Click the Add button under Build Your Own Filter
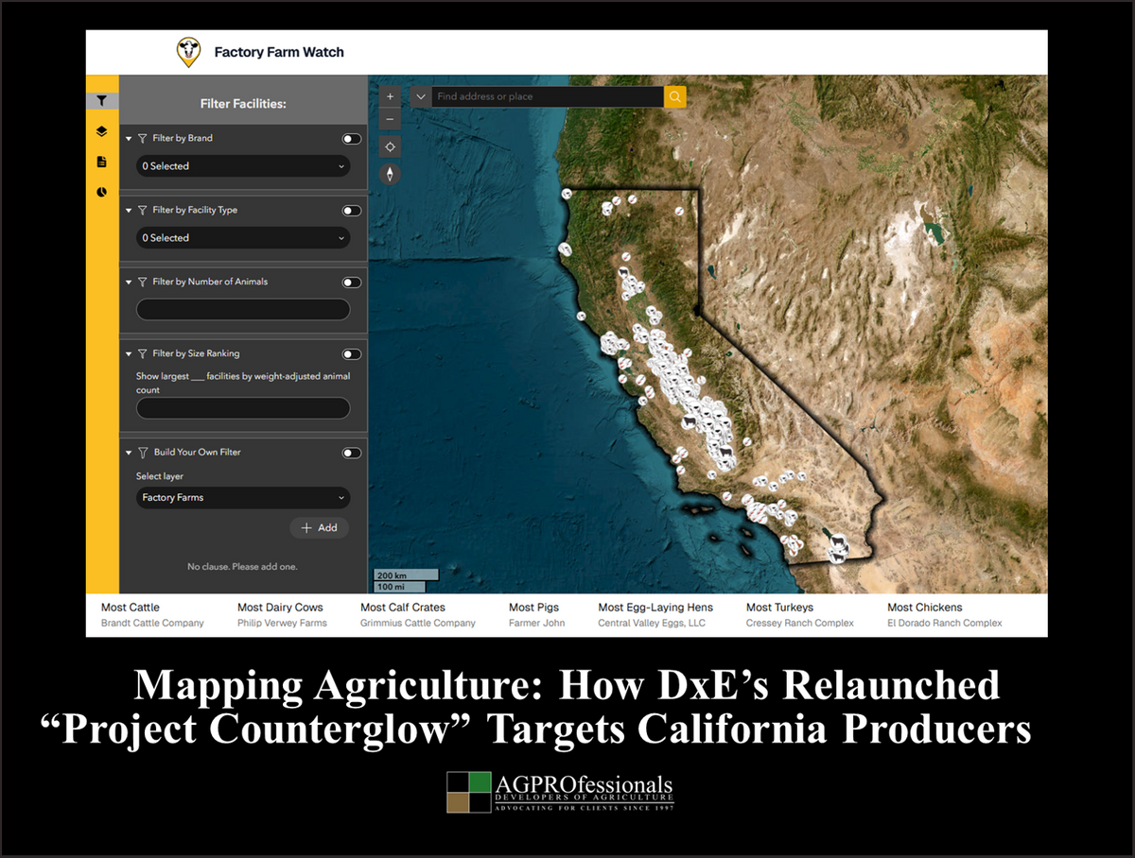This screenshot has width=1135, height=858. tap(319, 527)
